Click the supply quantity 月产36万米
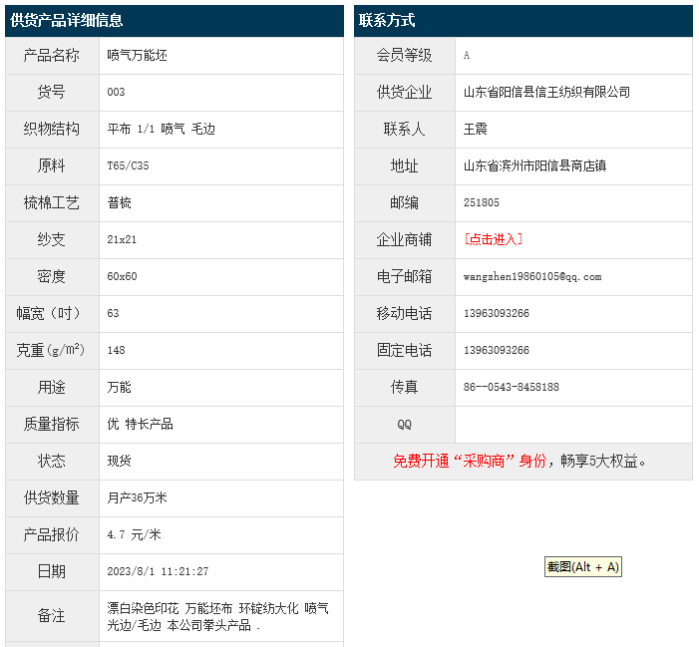Image resolution: width=699 pixels, height=647 pixels. pos(137,497)
